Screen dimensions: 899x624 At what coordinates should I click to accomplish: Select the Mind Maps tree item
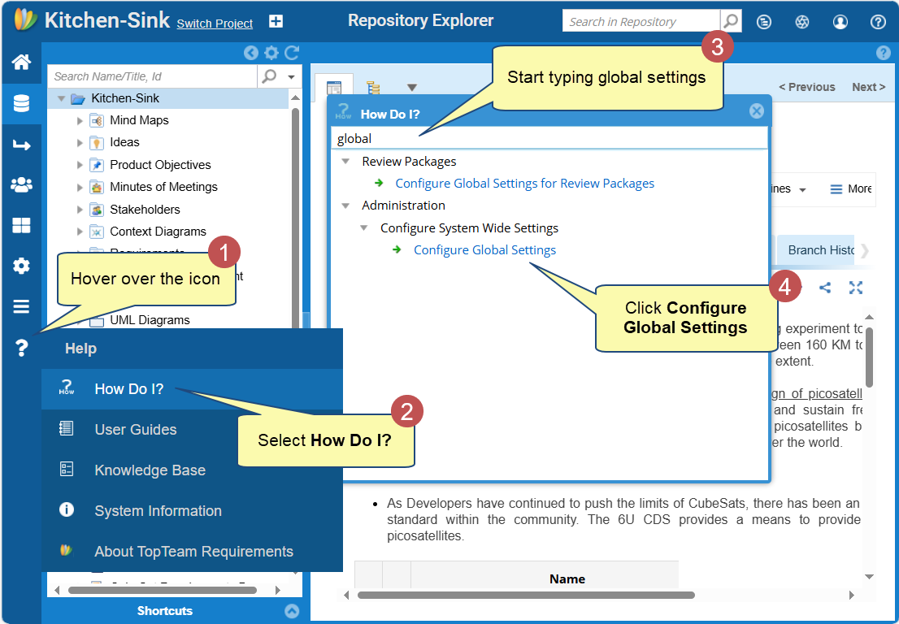(x=139, y=120)
